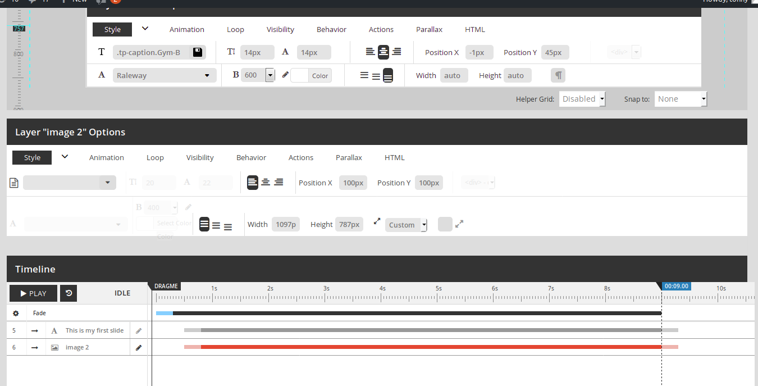Screen dimensions: 758x386
Task: Click the image 2 Width field 1097p
Action: 286,225
